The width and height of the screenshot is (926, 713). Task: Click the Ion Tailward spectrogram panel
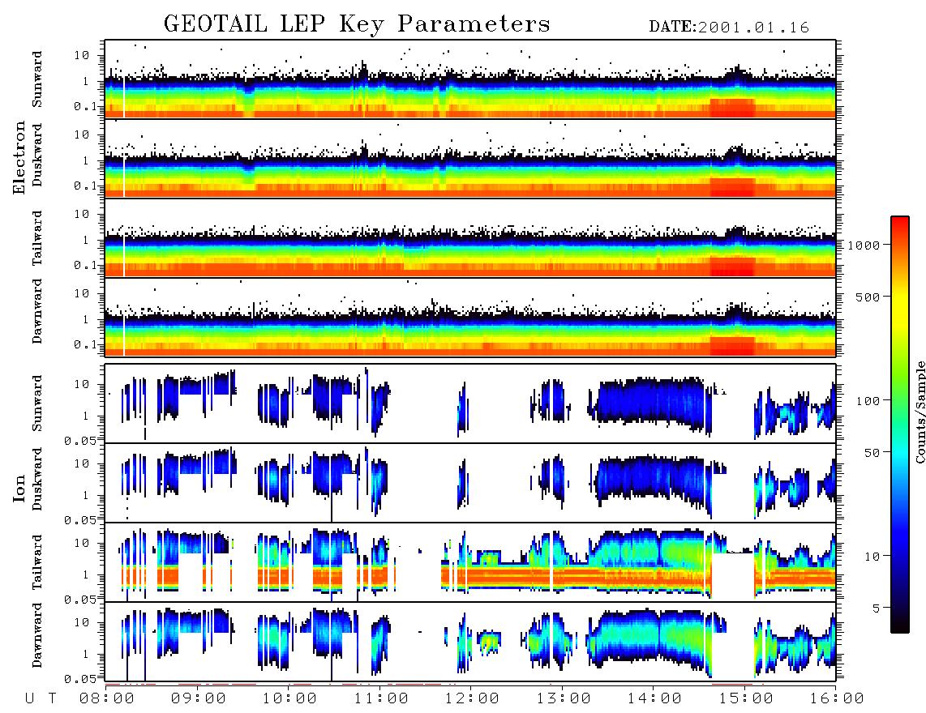coord(470,562)
